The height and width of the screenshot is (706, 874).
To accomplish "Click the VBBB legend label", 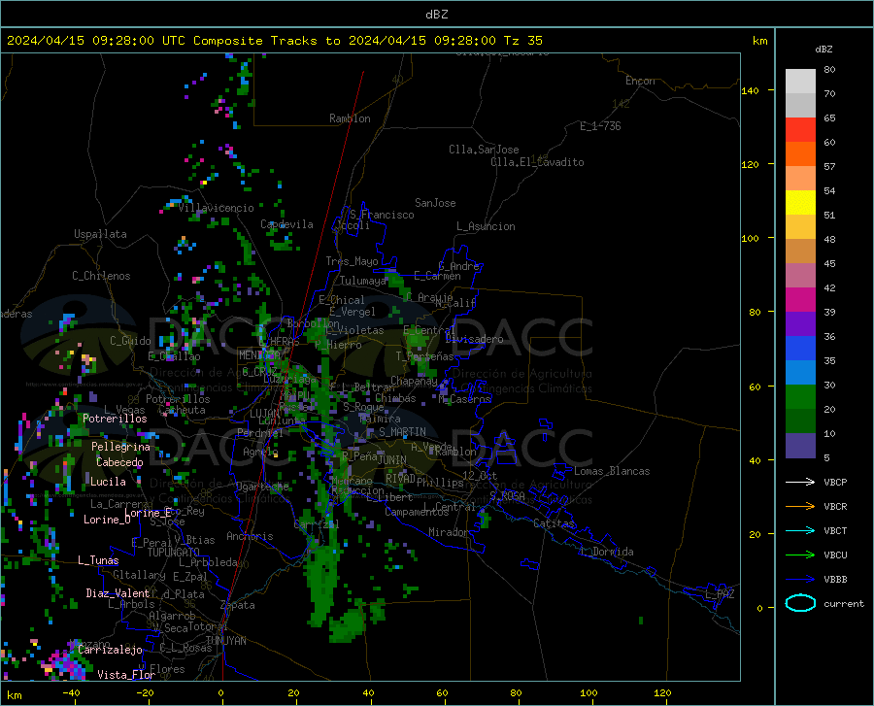I will 835,580.
